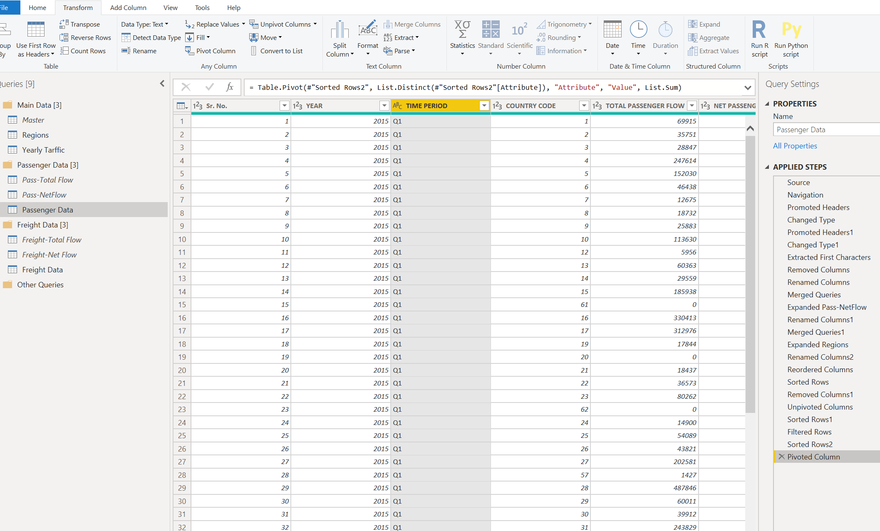Click the Merge Columns icon
880x531 pixels.
coord(388,24)
